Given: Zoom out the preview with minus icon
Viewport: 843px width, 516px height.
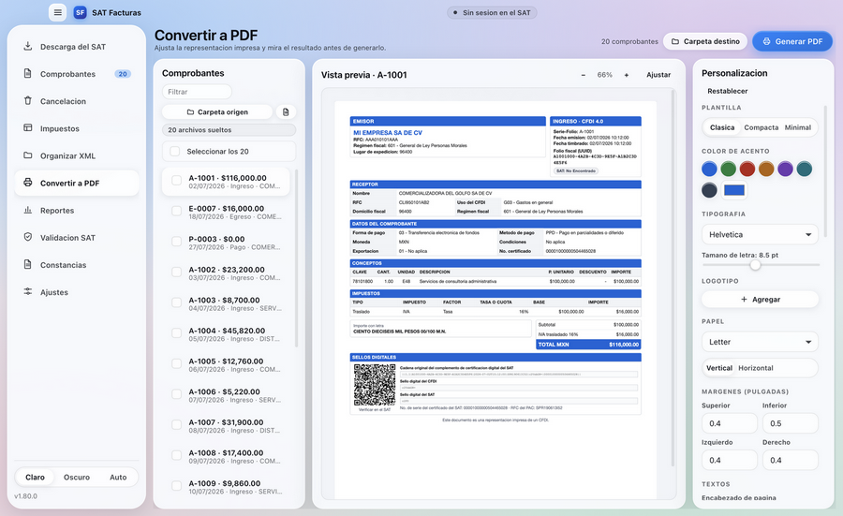Looking at the screenshot, I should (x=584, y=75).
